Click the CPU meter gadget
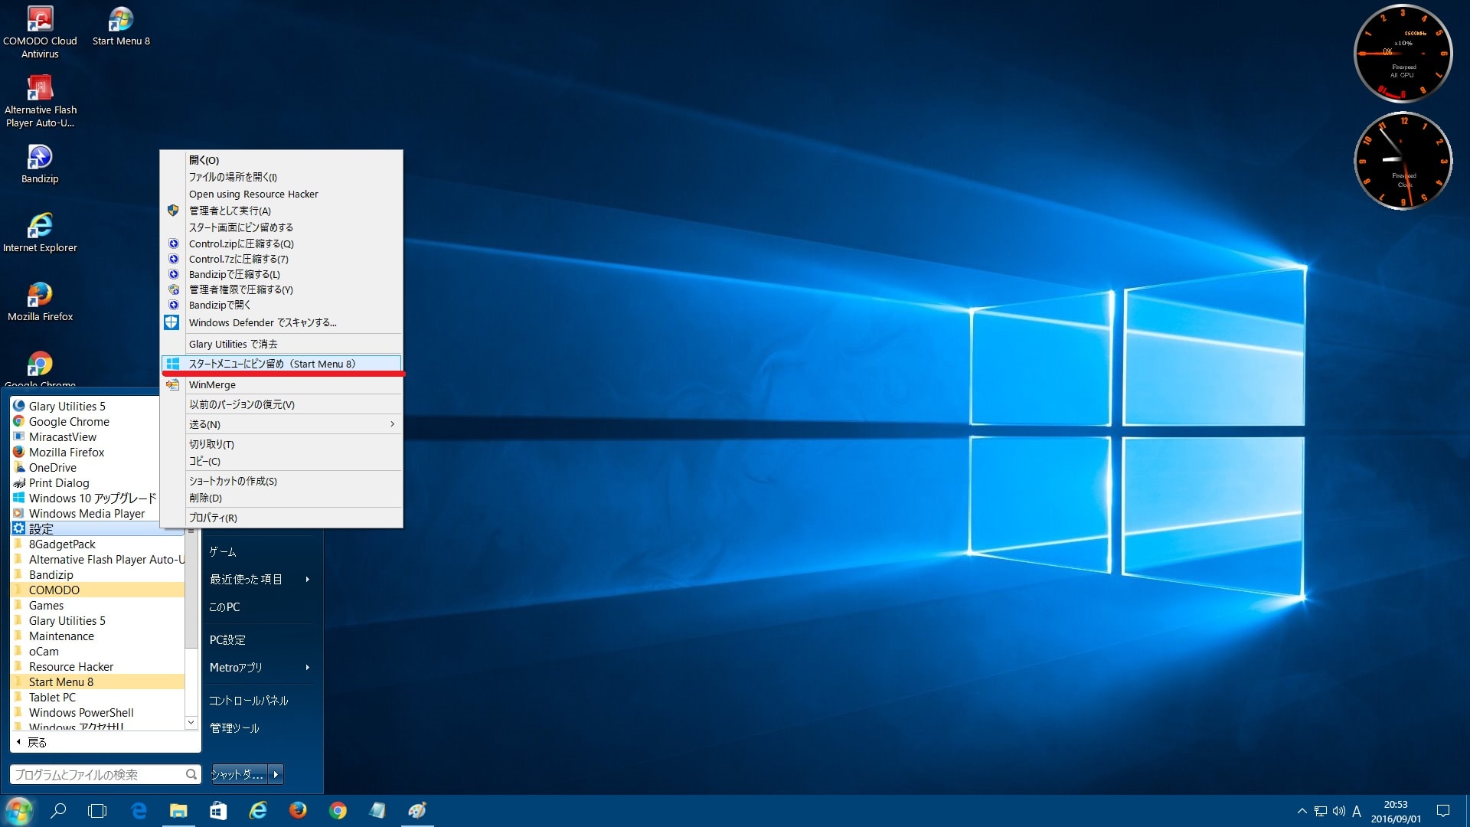The image size is (1470, 827). point(1403,54)
